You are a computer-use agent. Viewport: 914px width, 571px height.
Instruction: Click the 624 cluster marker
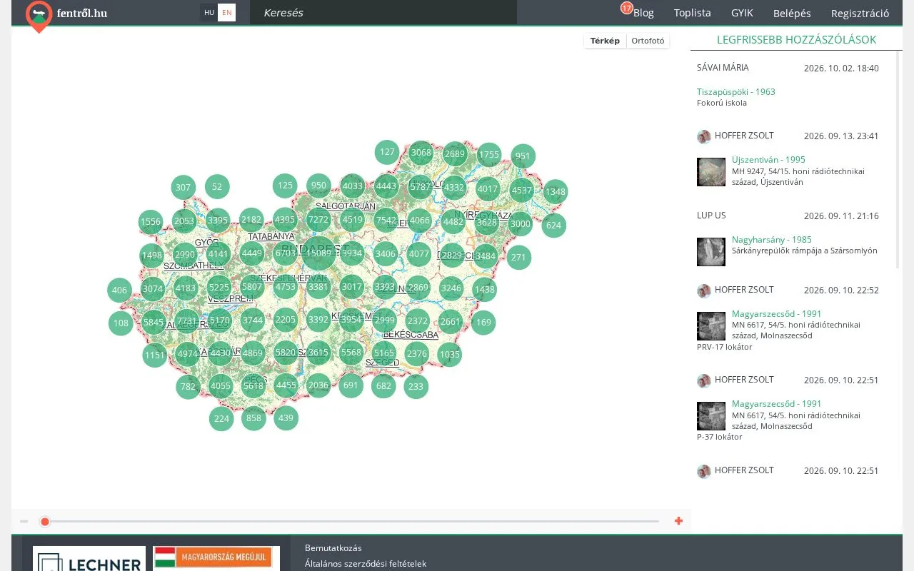click(553, 226)
